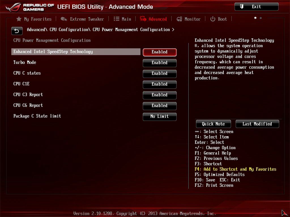The width and height of the screenshot is (290, 217).
Task: Click the Boot power icon
Action: (x=213, y=19)
